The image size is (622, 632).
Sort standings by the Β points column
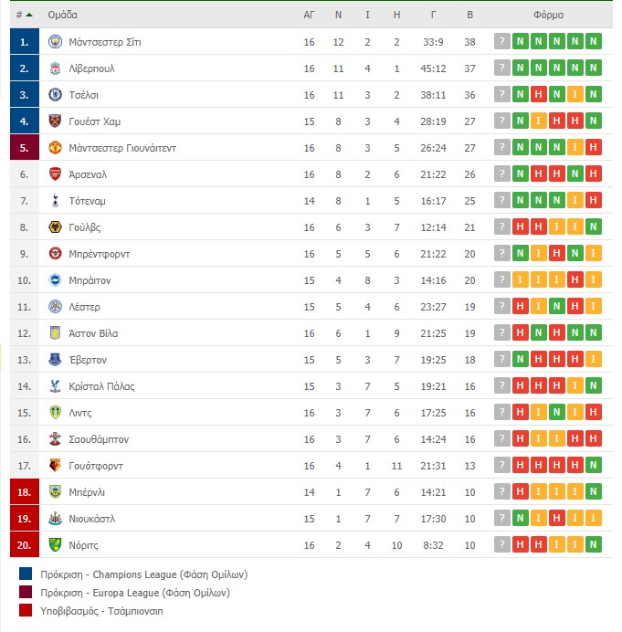469,15
